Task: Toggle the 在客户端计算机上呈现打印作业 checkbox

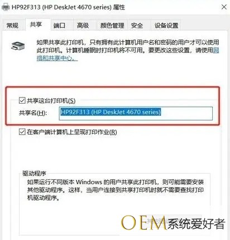Action: pyautogui.click(x=22, y=132)
